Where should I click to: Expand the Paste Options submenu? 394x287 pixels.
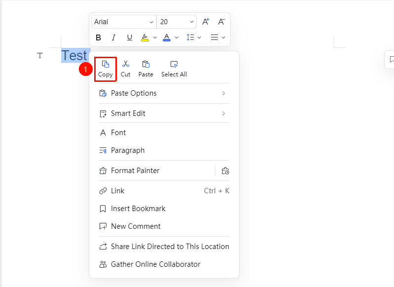point(164,93)
